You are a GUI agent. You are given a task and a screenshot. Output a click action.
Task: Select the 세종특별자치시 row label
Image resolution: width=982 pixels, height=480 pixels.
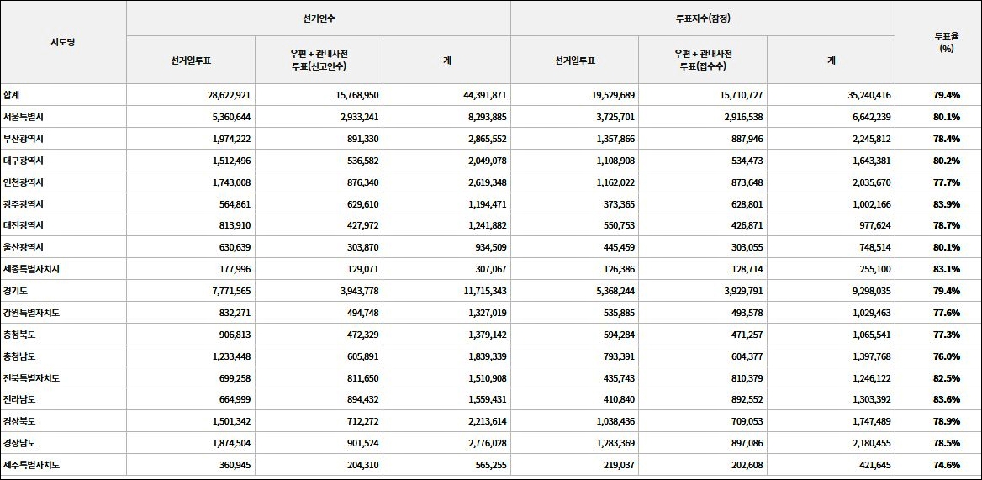30,269
